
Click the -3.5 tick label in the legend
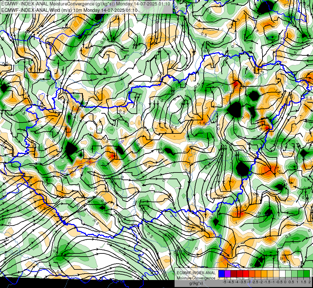243,282
